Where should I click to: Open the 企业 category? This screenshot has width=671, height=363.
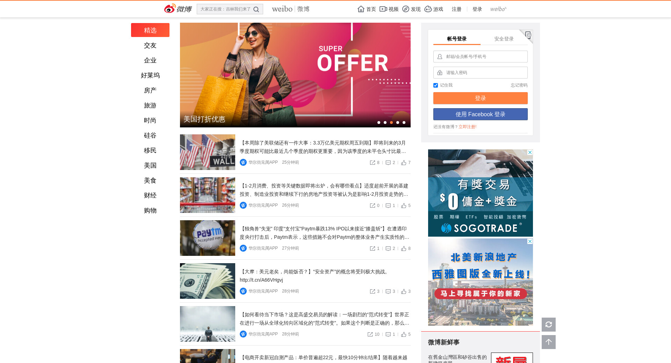[x=150, y=60]
